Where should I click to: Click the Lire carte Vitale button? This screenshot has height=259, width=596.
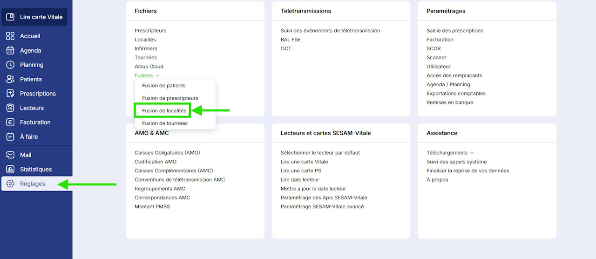[34, 17]
